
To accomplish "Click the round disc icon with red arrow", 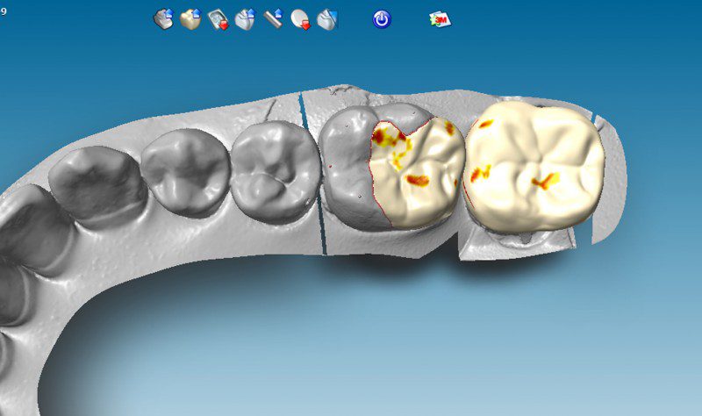I will pos(300,19).
